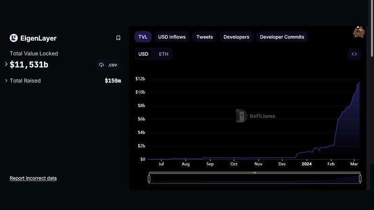Image resolution: width=374 pixels, height=210 pixels.
Task: Click the 2024 x-axis label
Action: [x=307, y=164]
